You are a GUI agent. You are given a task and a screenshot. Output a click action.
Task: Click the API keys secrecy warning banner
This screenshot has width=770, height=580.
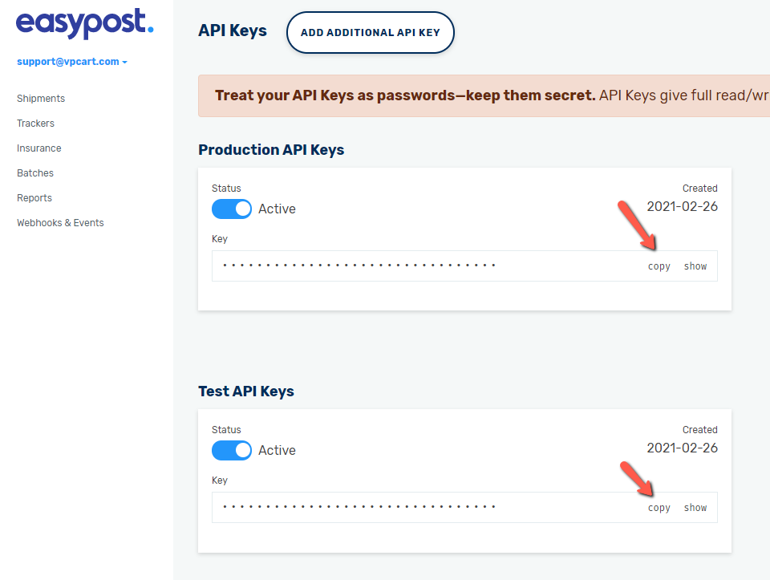tap(484, 95)
